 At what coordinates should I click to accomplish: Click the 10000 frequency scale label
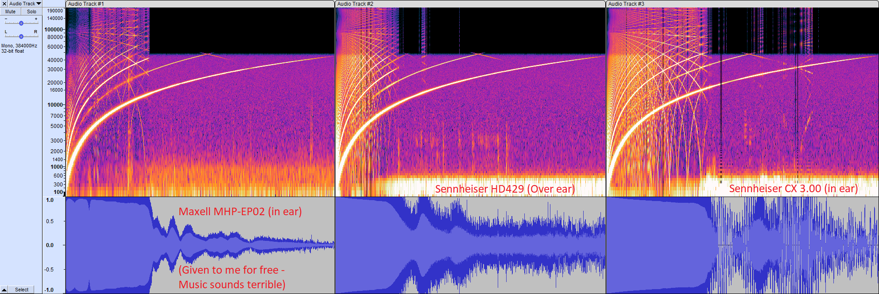coord(55,105)
